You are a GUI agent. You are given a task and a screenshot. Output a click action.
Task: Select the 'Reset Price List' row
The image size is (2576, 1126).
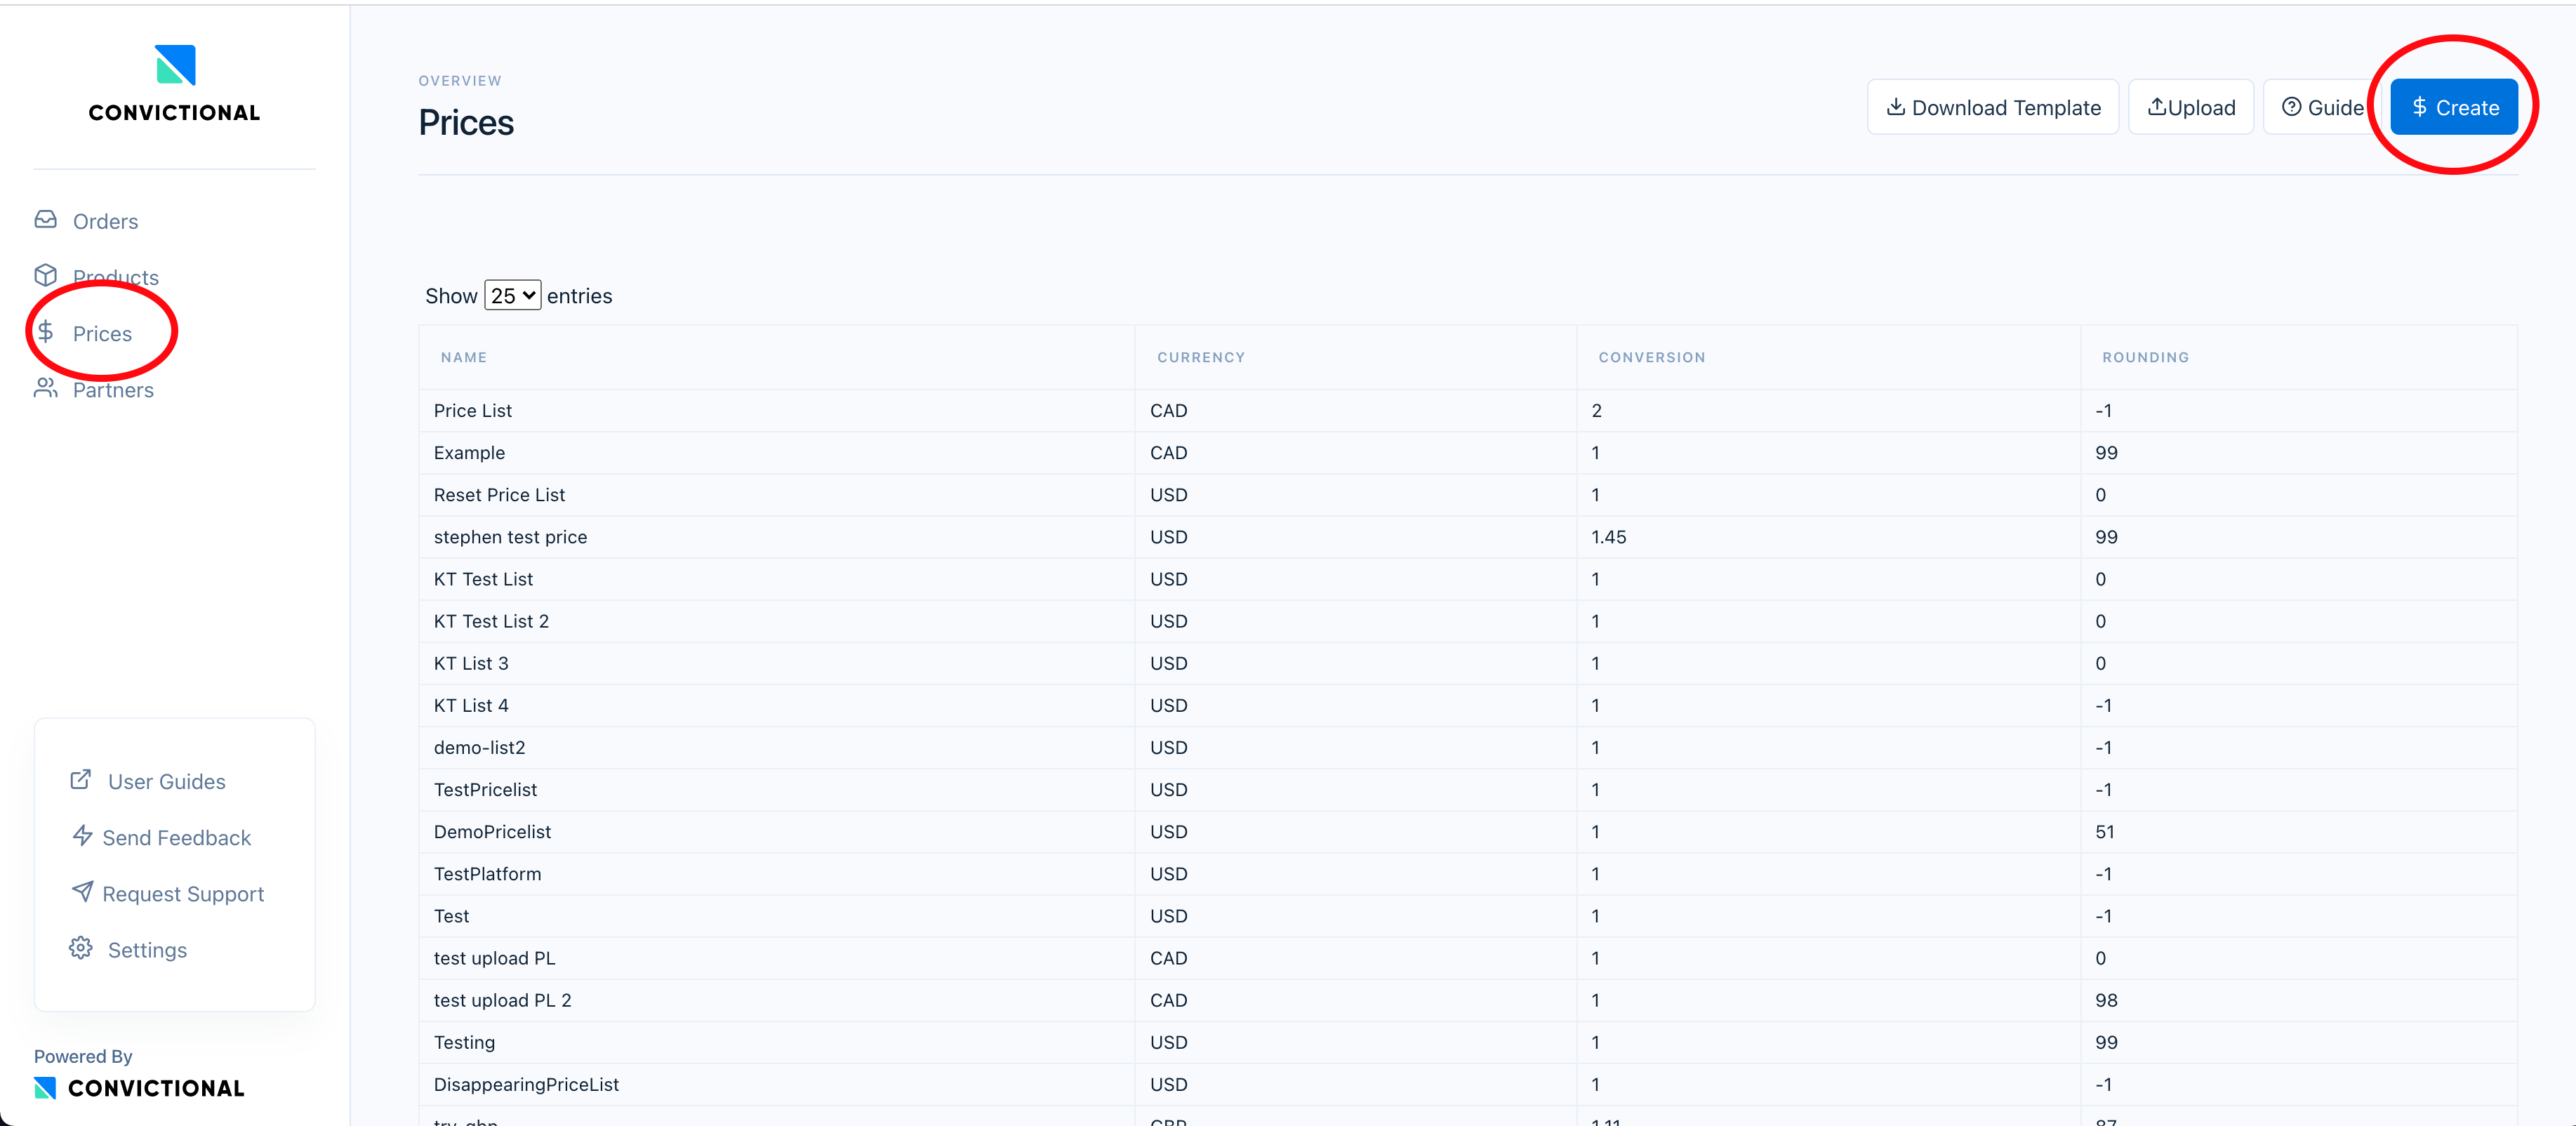[x=1468, y=495]
